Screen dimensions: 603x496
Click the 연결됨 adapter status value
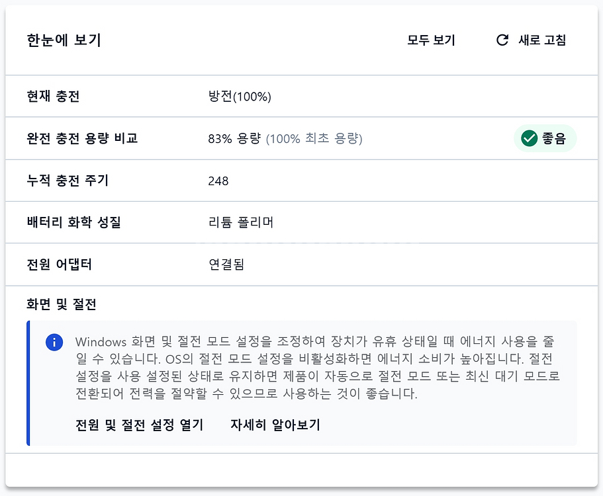[x=226, y=265]
